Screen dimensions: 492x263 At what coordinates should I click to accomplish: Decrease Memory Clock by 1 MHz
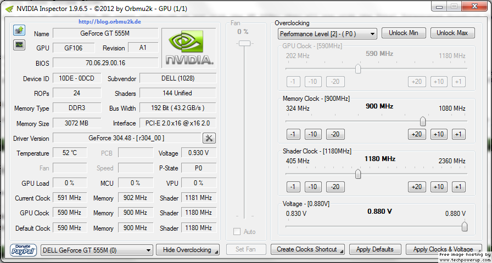(293, 134)
